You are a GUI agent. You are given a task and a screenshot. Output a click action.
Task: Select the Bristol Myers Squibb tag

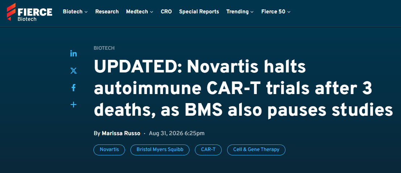click(x=160, y=150)
